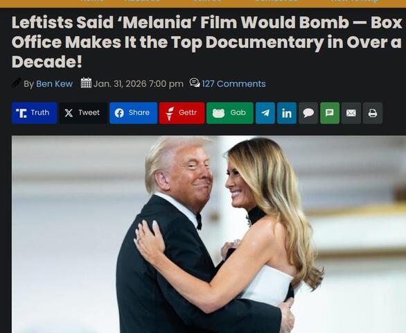Viewport: 406px width, 333px height.
Task: Click the X Tweet share button
Action: pos(83,113)
